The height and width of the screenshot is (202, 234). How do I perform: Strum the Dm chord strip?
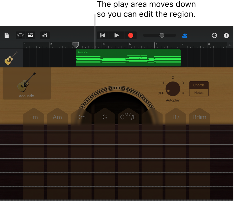click(x=81, y=154)
